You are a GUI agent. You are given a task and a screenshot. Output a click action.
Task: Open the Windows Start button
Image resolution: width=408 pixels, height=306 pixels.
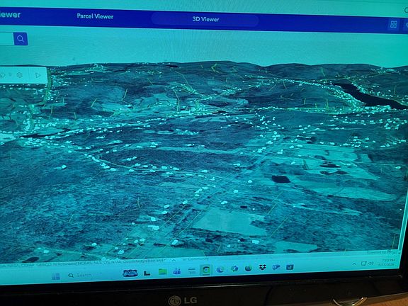tap(55, 276)
